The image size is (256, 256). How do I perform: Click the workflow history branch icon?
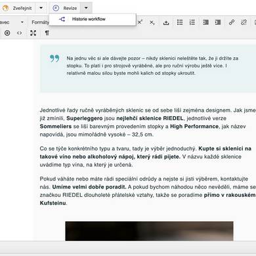[x=62, y=19]
